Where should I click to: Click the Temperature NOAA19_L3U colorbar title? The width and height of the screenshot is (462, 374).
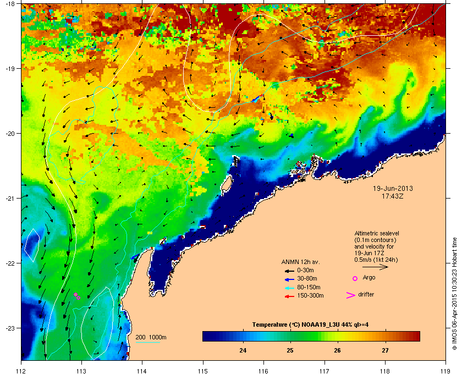coord(310,324)
